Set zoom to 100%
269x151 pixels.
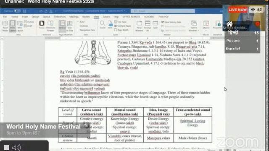coord(110,25)
